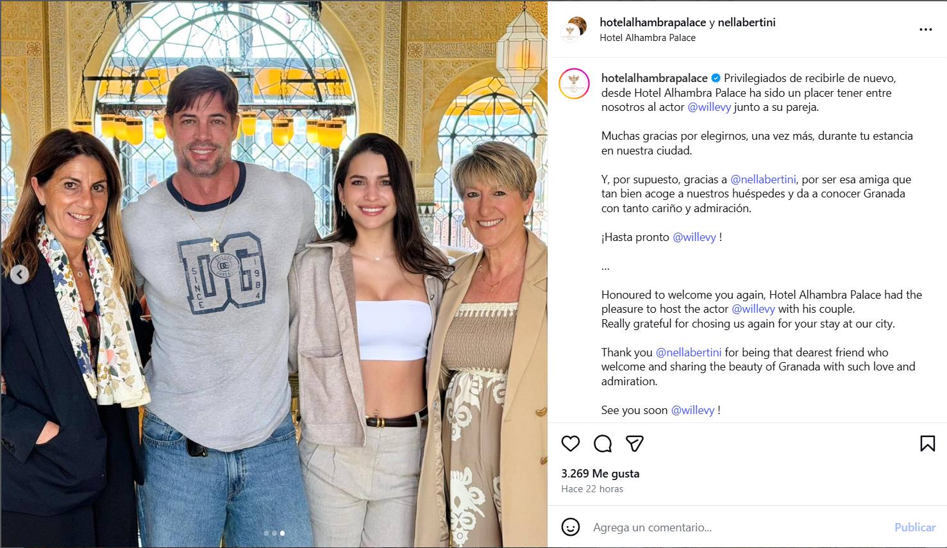The width and height of the screenshot is (947, 548).
Task: View the 3.269 Me gusta likes list
Action: 600,474
